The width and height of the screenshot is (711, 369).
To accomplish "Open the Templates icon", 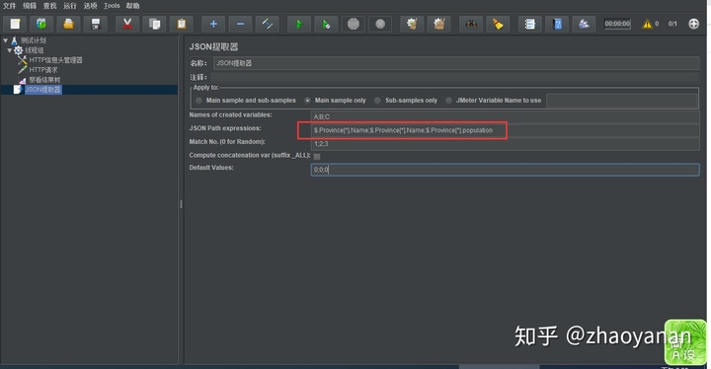I will [41, 24].
